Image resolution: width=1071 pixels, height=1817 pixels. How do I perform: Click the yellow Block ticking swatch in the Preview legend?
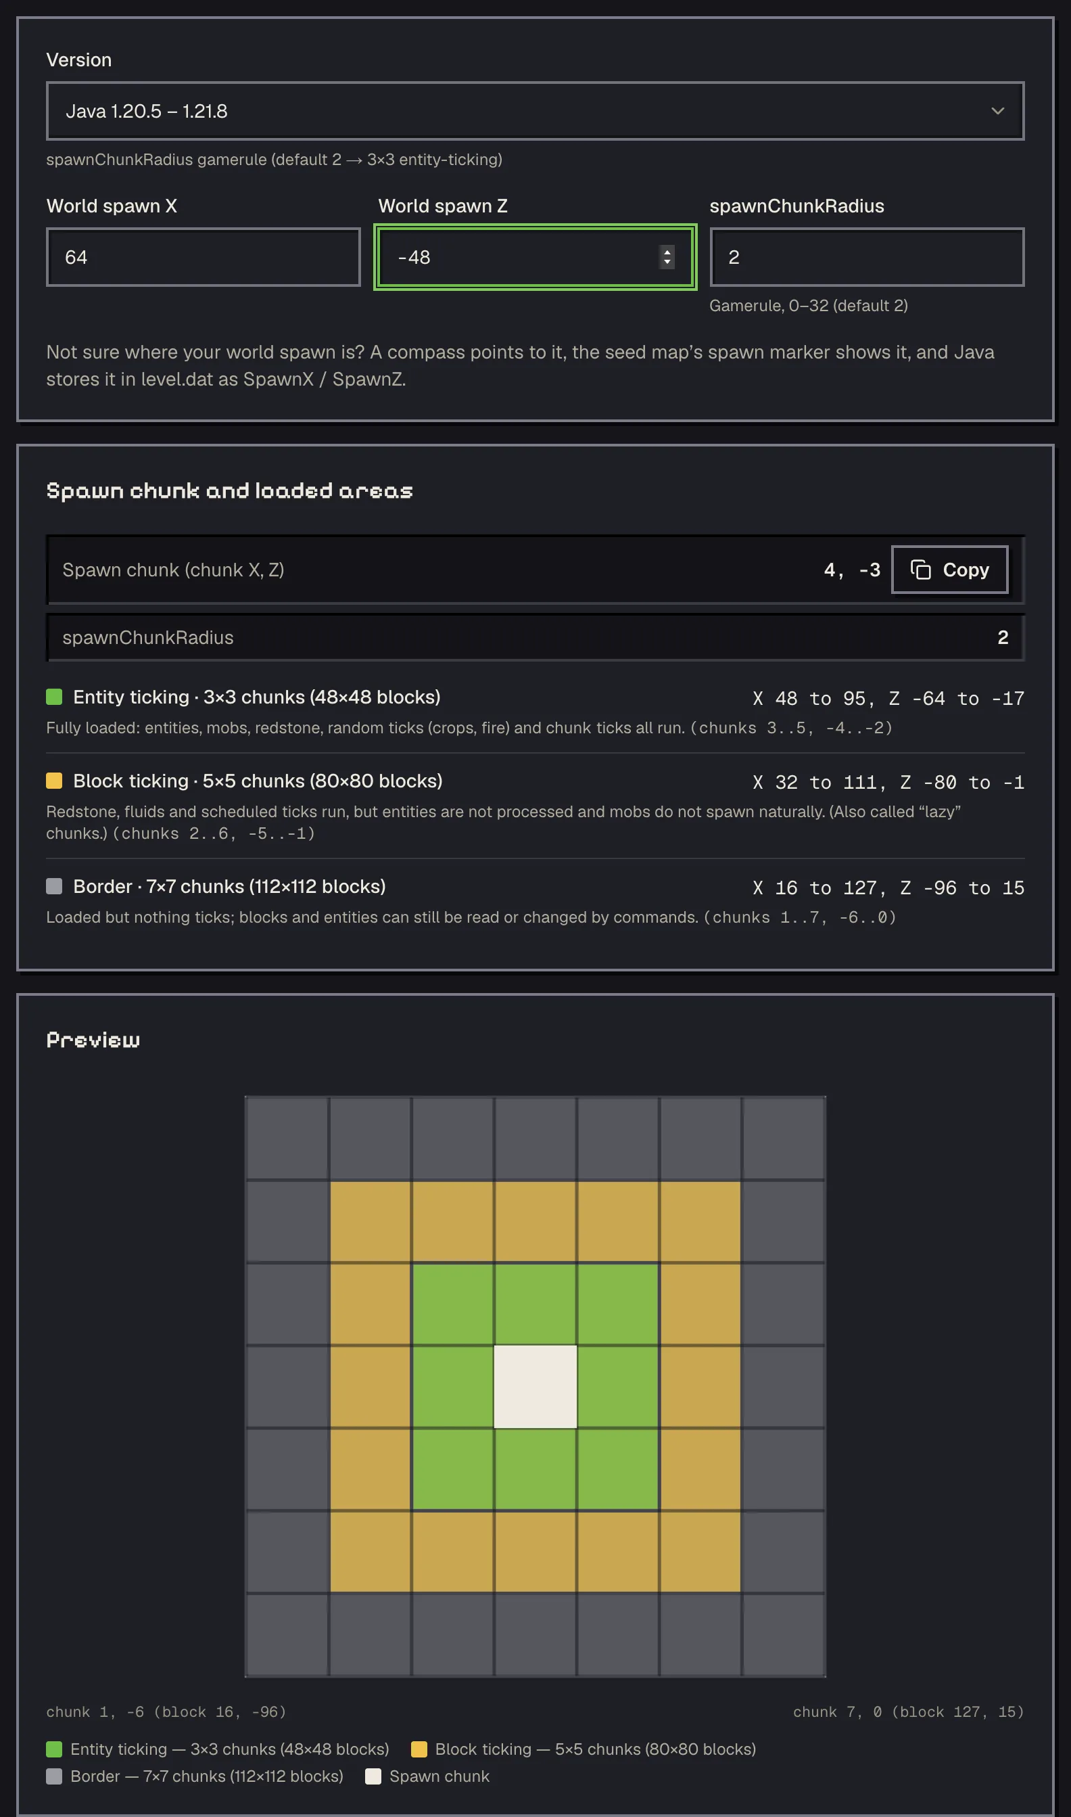419,1749
